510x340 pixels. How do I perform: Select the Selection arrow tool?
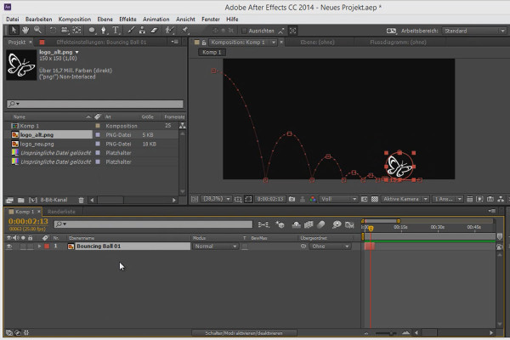[14, 31]
